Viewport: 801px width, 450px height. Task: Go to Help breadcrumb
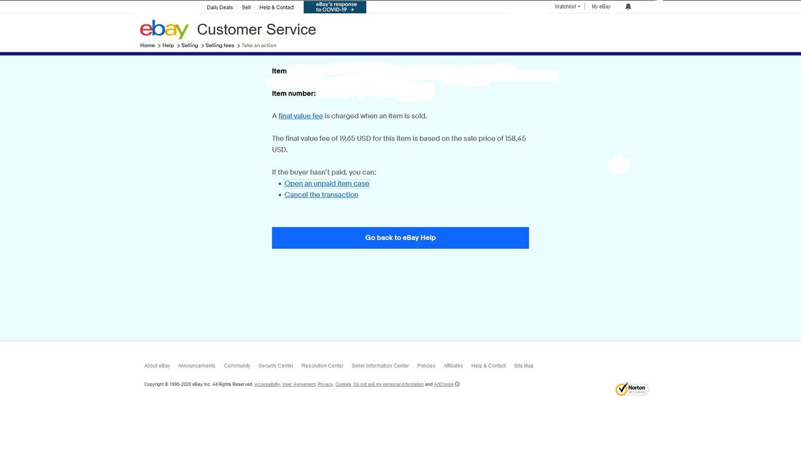point(168,46)
